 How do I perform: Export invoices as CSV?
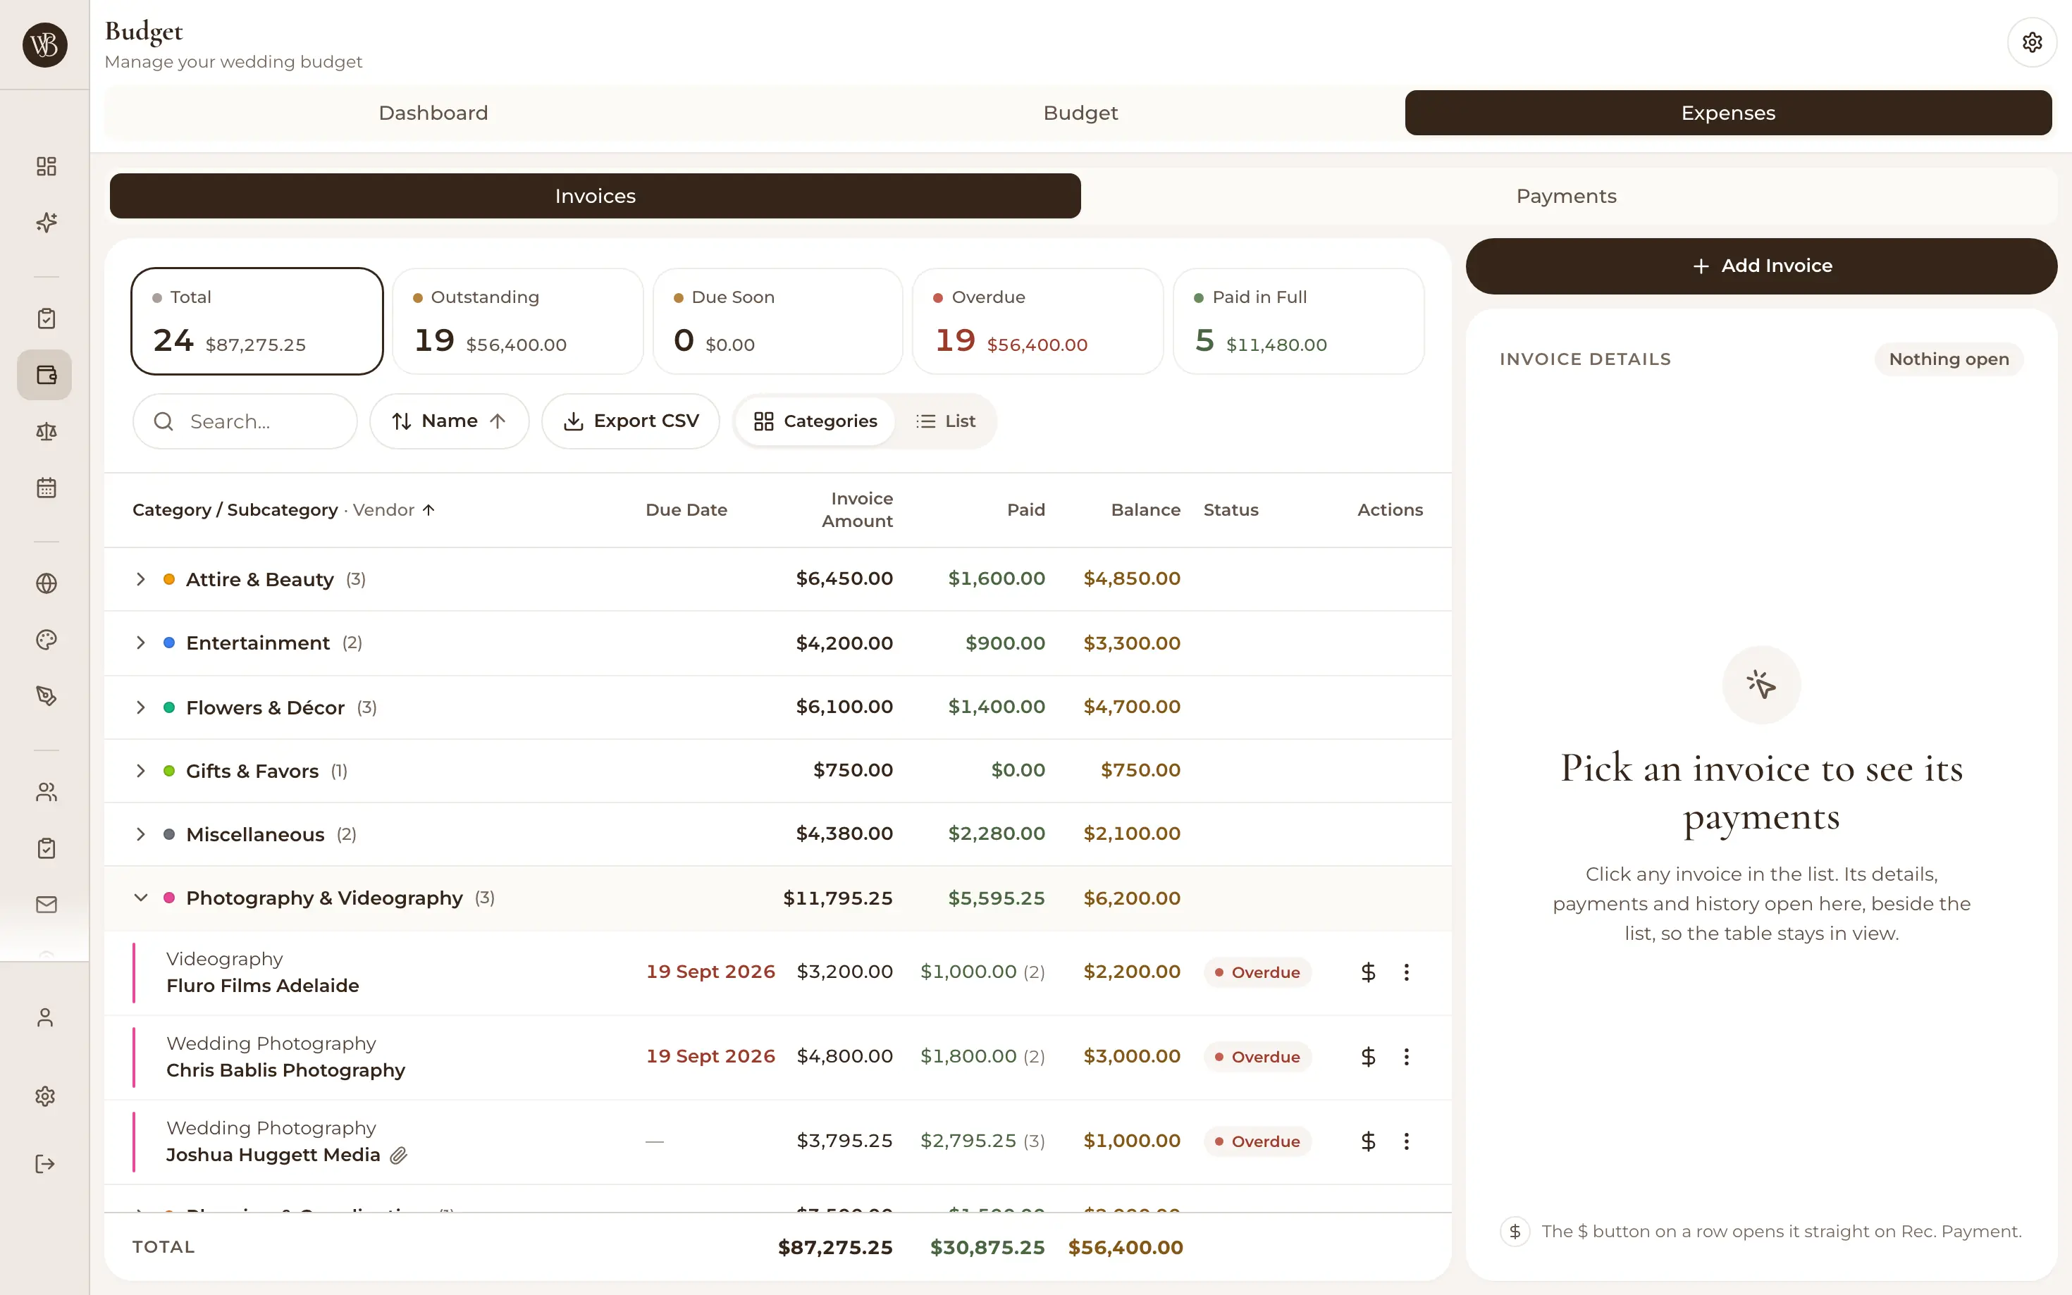[631, 421]
